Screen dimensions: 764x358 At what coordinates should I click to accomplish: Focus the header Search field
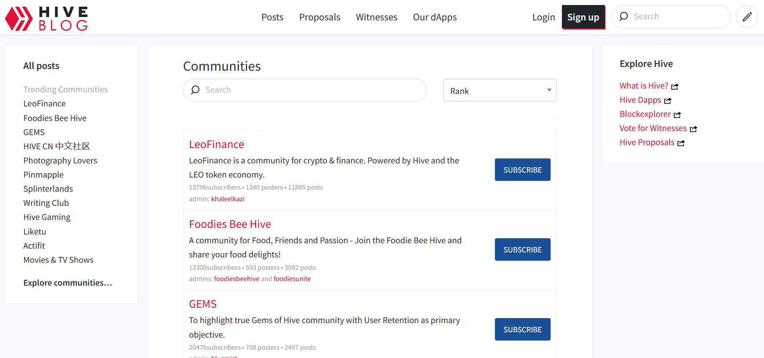point(671,17)
